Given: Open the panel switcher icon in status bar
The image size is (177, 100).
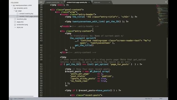Looking at the screenshot, I should coord(11,99).
